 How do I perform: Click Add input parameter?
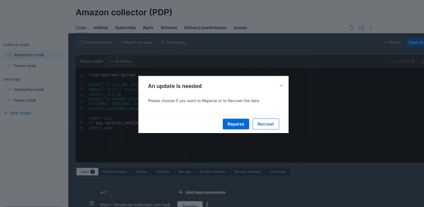pyautogui.click(x=202, y=193)
